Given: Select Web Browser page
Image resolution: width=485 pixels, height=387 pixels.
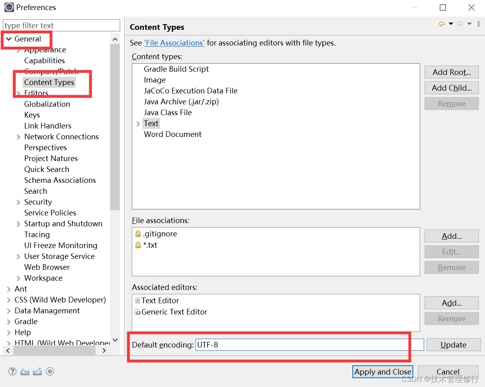Looking at the screenshot, I should [47, 267].
